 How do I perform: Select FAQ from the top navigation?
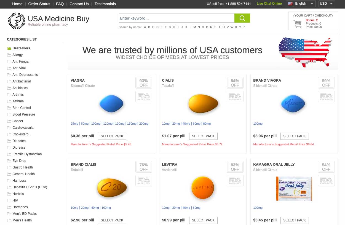pyautogui.click(x=60, y=4)
